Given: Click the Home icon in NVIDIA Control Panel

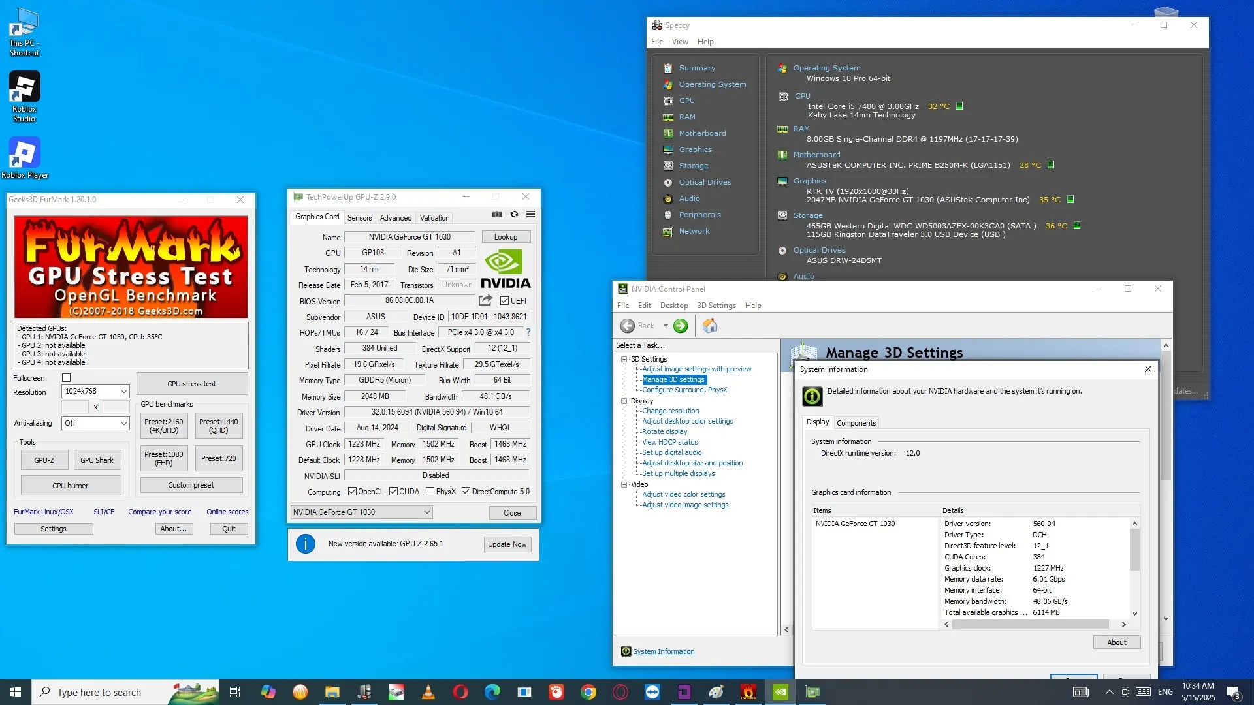Looking at the screenshot, I should (710, 326).
